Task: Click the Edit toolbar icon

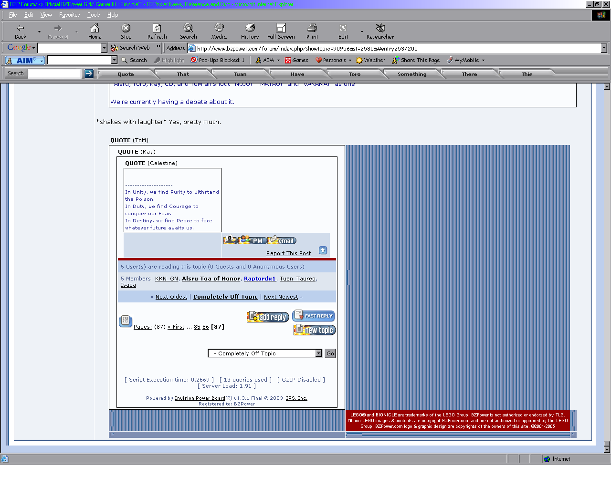Action: (x=343, y=31)
